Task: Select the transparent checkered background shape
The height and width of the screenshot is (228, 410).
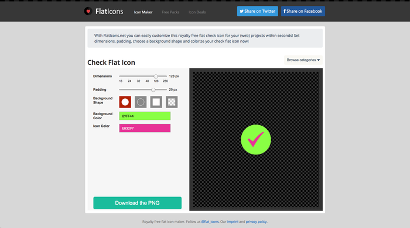Action: pos(172,102)
